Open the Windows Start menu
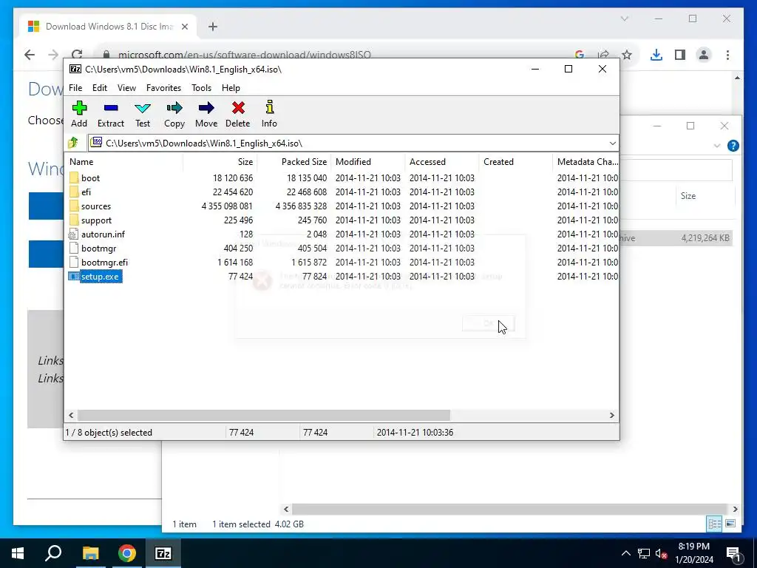The image size is (757, 568). [18, 553]
